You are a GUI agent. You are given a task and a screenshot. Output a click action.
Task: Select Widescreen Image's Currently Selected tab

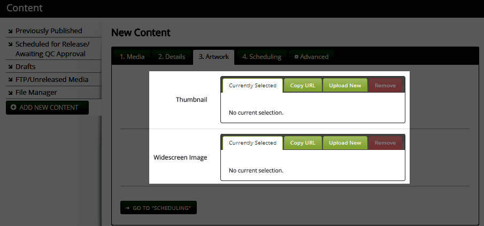tap(252, 143)
